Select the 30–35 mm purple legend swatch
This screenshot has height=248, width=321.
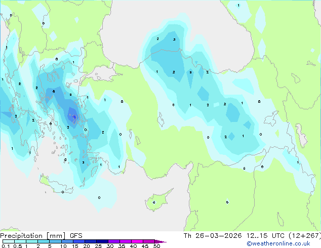tap(114, 241)
